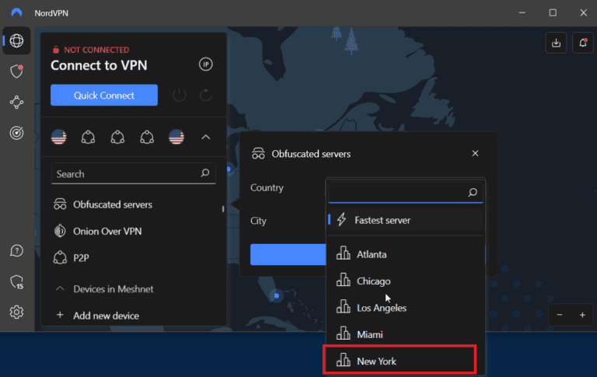Open the Threat Protection shield icon in sidebar
Screen dimensions: 597x377
[x=16, y=72]
